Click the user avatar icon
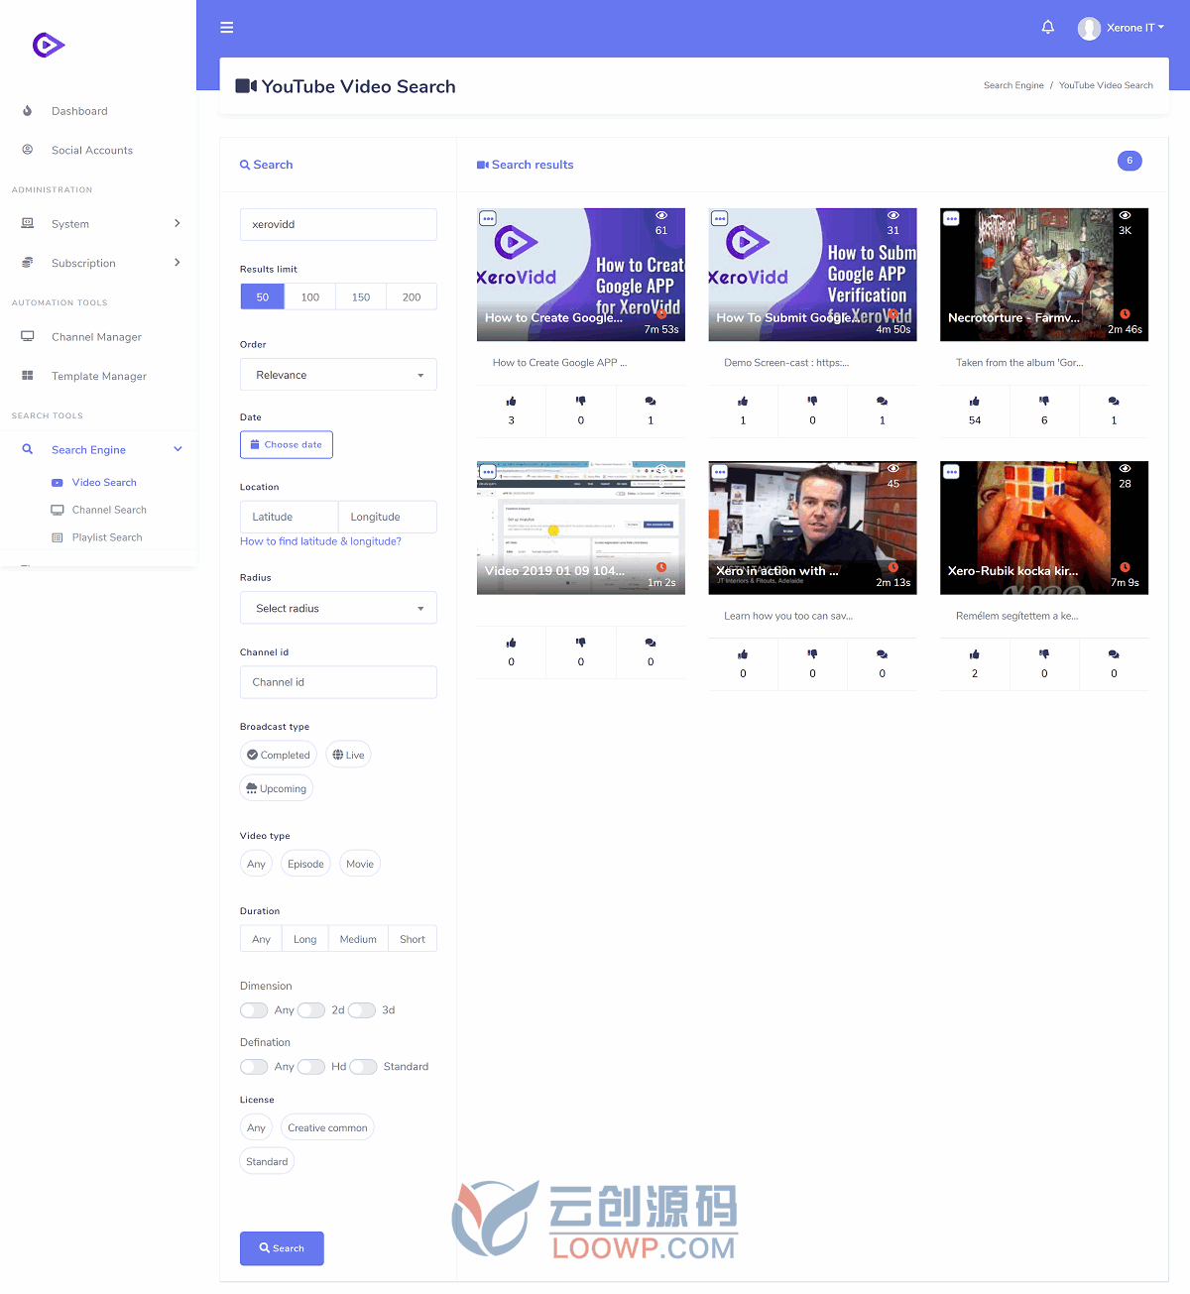This screenshot has height=1294, width=1190. [x=1089, y=28]
